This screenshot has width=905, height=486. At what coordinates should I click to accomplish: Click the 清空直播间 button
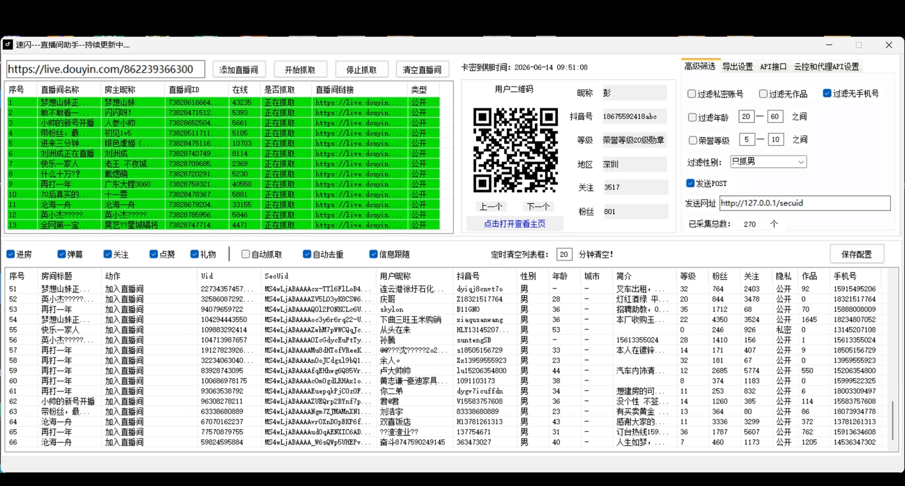click(x=422, y=69)
